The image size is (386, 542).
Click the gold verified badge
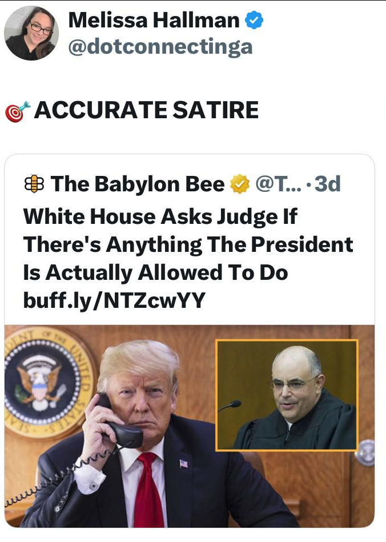[240, 184]
